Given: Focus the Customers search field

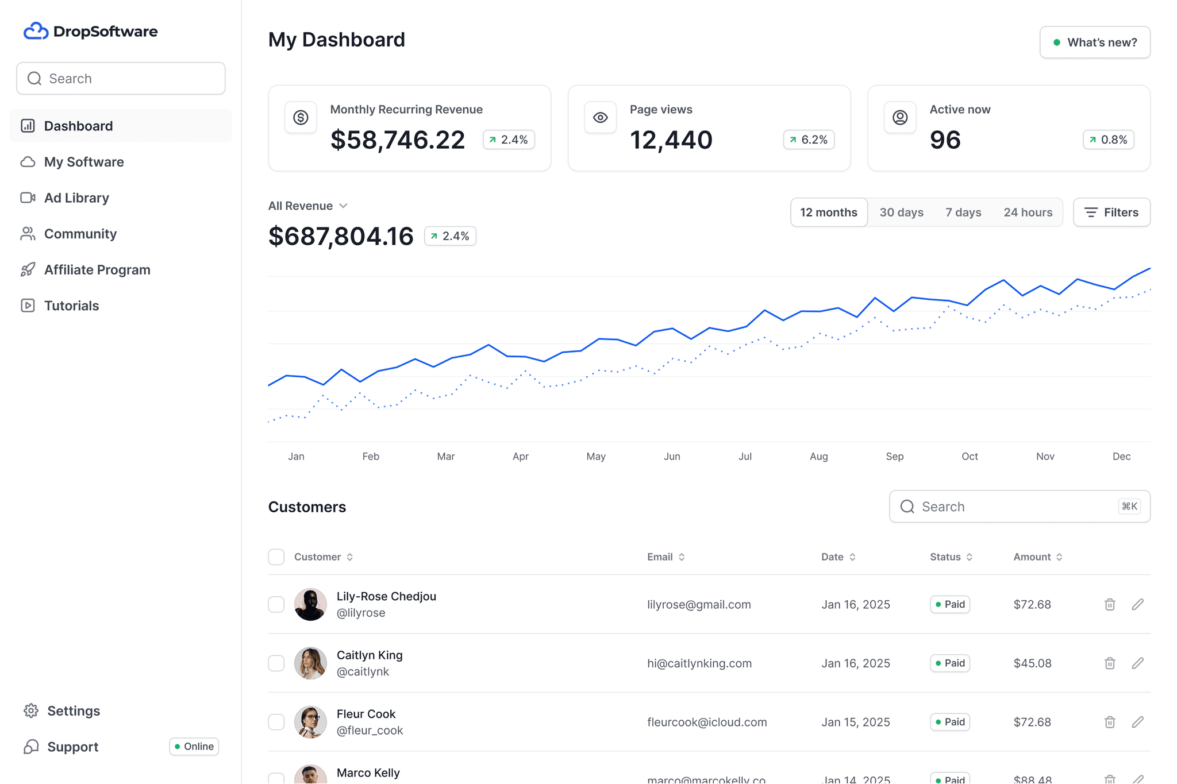Looking at the screenshot, I should tap(1011, 506).
